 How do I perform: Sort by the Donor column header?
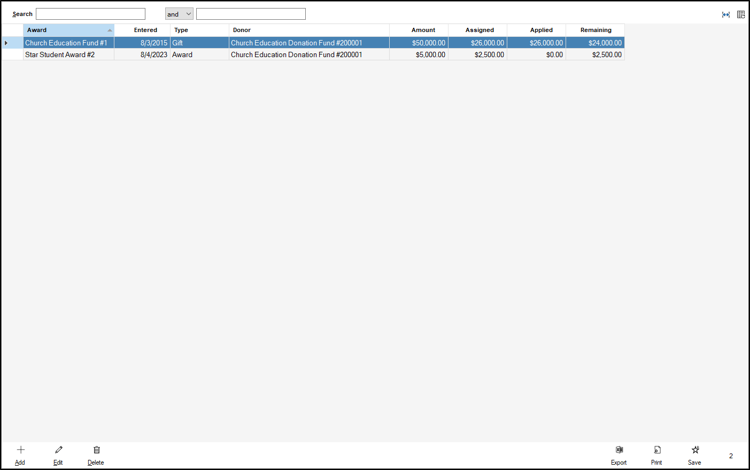pos(309,30)
